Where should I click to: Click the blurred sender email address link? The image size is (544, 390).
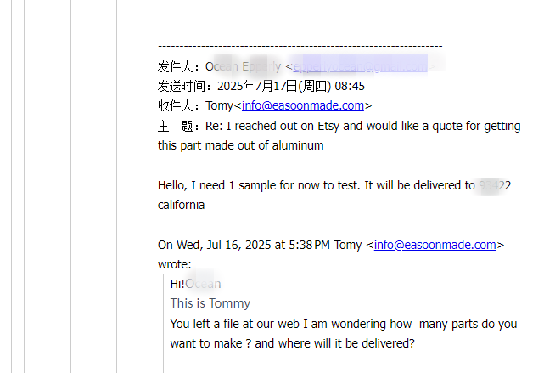[x=361, y=65]
